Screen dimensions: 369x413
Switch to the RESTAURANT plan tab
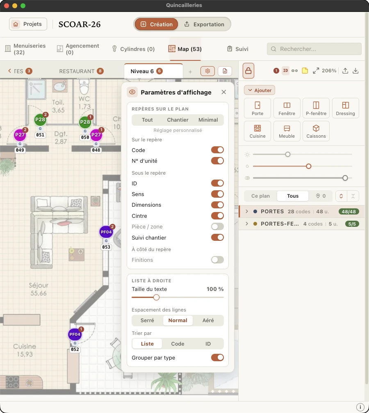pos(81,71)
